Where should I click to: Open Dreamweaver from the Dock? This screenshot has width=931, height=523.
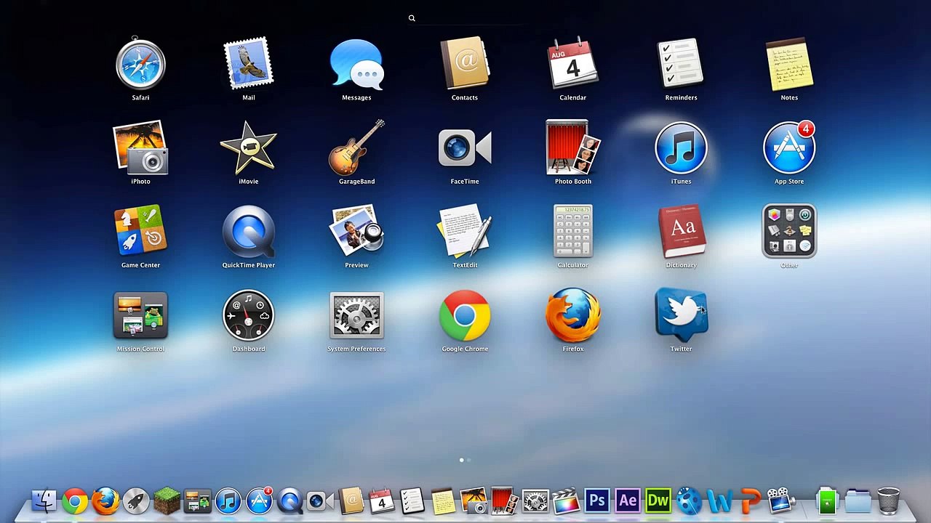658,500
